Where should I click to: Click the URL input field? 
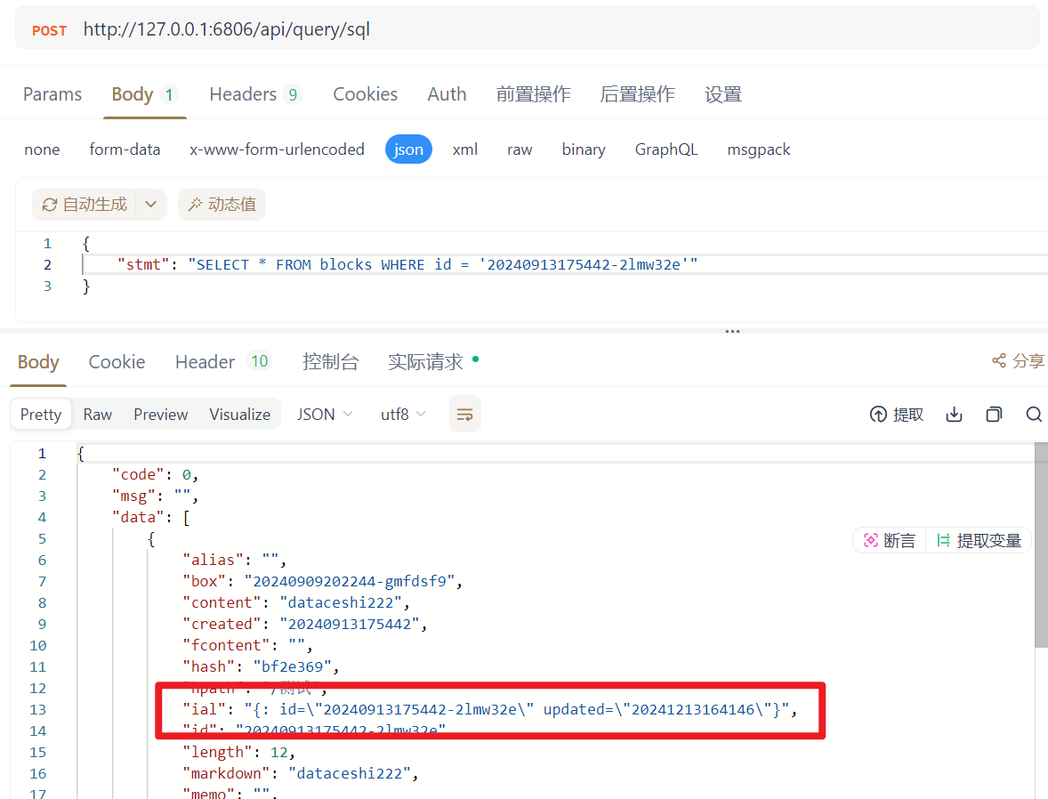click(356, 29)
